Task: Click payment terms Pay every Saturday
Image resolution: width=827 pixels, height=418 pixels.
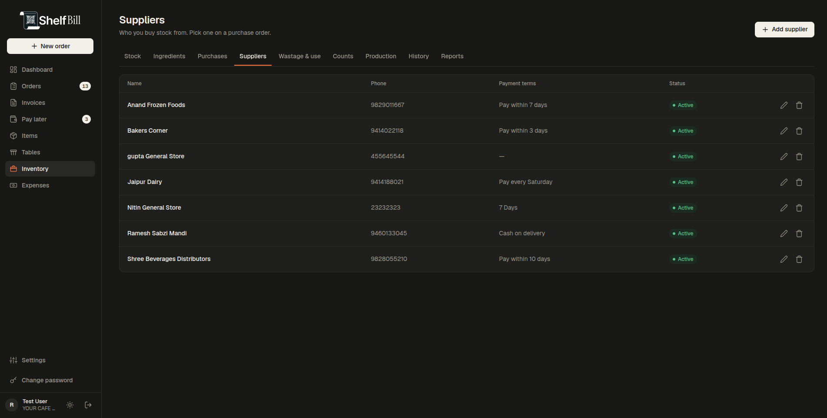Action: tap(525, 182)
